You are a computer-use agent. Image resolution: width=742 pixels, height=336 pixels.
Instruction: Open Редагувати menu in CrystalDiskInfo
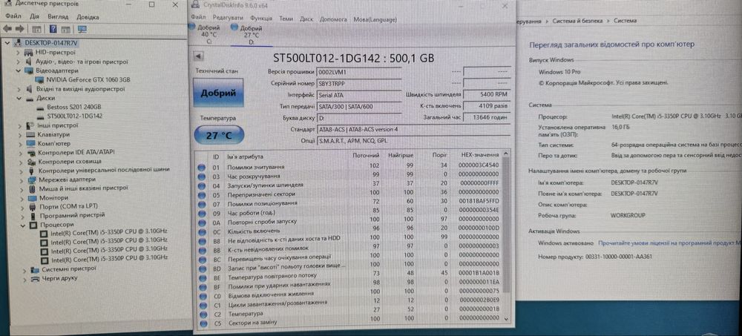[x=228, y=19]
